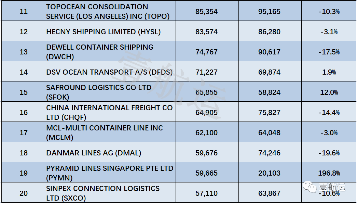The image size is (357, 203).
Task: Select the rank 15 cell
Action: (x=23, y=92)
